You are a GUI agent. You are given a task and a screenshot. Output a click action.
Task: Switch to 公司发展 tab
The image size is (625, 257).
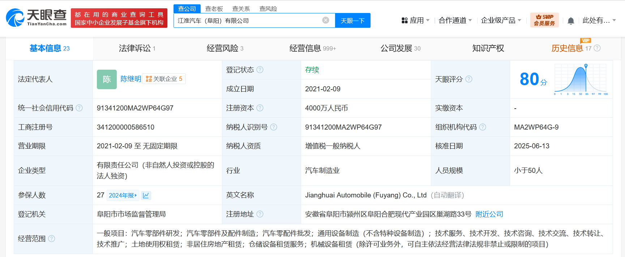coord(400,48)
